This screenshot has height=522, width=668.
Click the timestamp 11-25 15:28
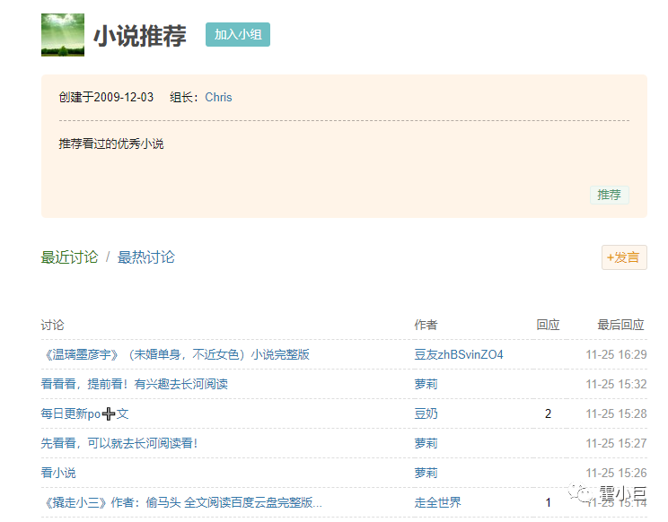click(x=617, y=413)
